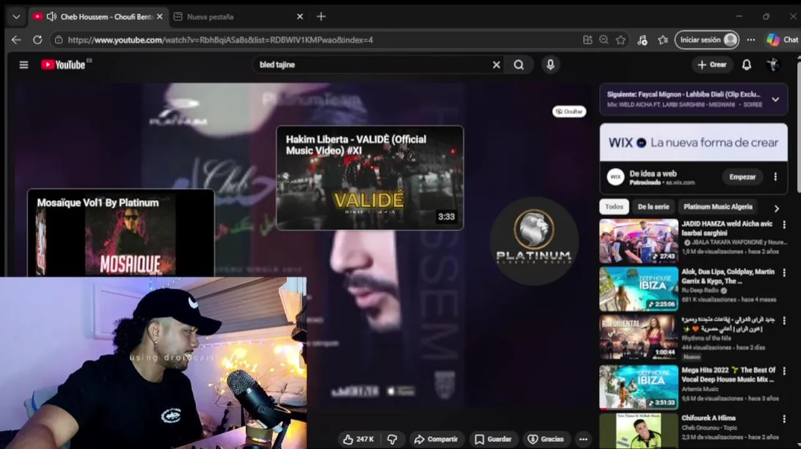801x449 pixels.
Task: Open the Wix banner ad image
Action: click(694, 142)
